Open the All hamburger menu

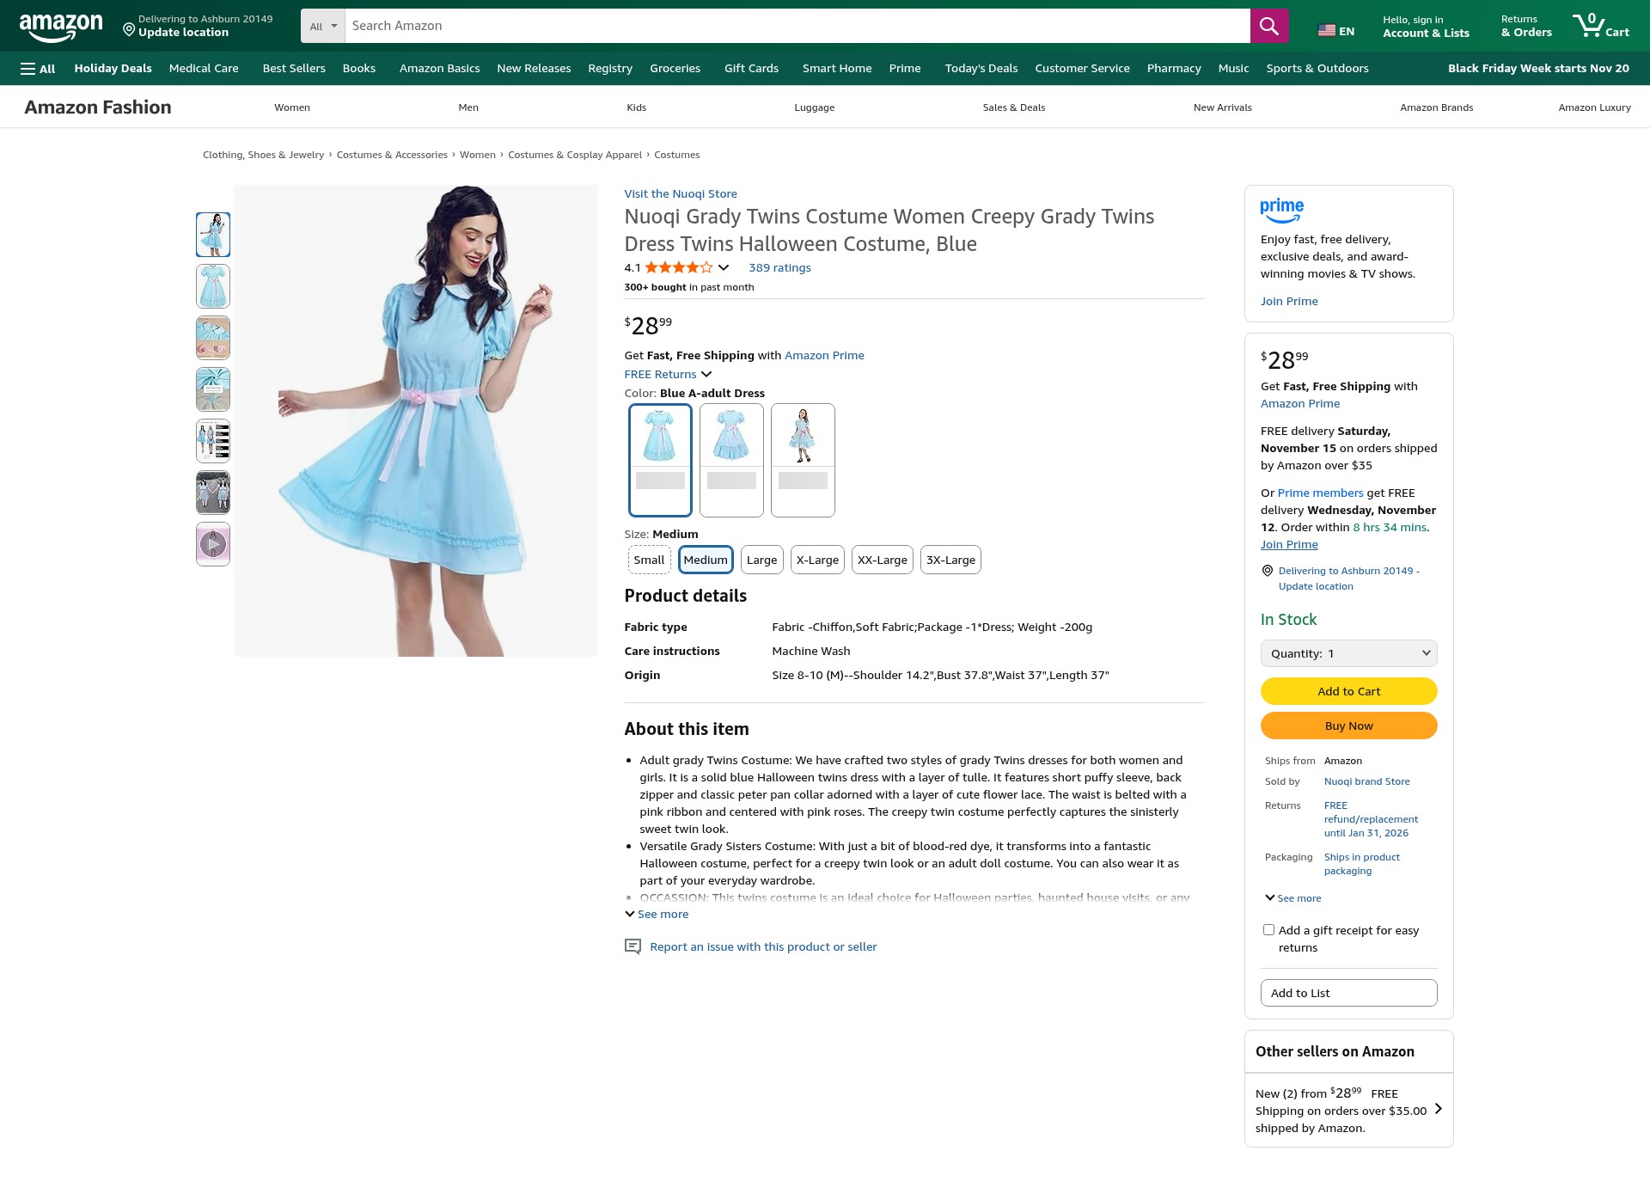pyautogui.click(x=38, y=69)
